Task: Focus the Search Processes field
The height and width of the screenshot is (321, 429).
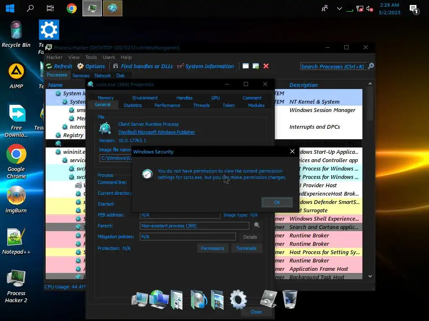Action: click(333, 66)
